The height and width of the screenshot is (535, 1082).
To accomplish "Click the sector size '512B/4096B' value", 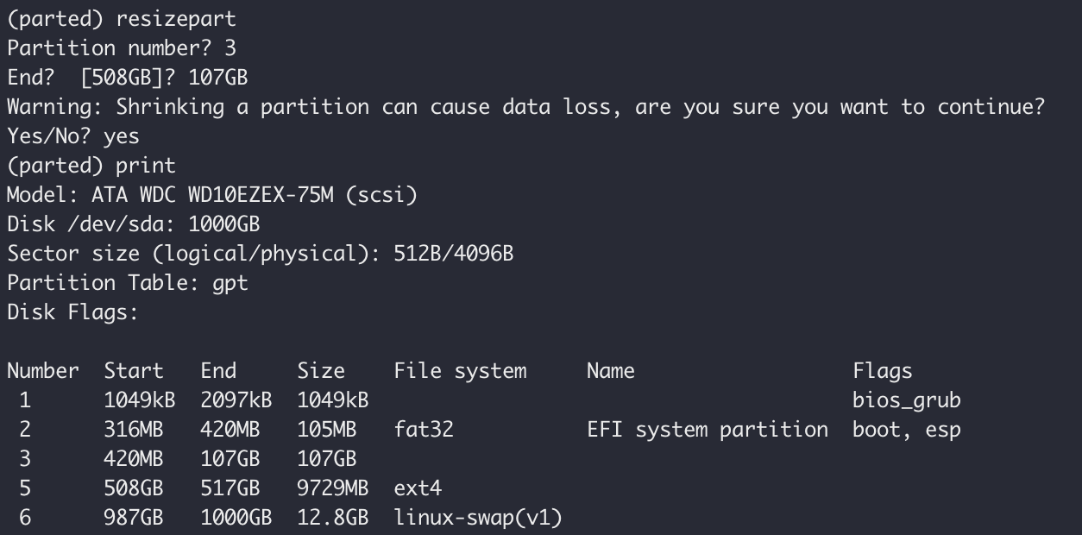I will pos(454,254).
